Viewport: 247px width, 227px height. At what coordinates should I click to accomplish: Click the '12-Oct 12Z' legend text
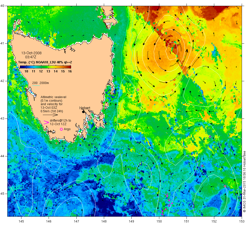point(58,124)
